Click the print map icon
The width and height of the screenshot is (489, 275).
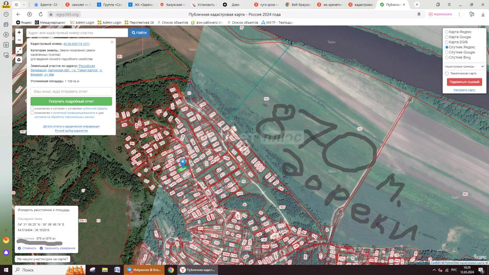click(x=19, y=60)
